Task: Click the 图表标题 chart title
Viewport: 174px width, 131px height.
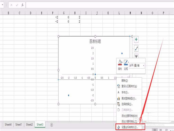Action: coord(95,41)
